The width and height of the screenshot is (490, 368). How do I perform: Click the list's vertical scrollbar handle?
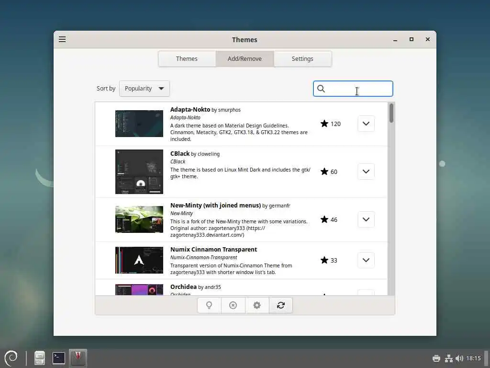pyautogui.click(x=391, y=113)
